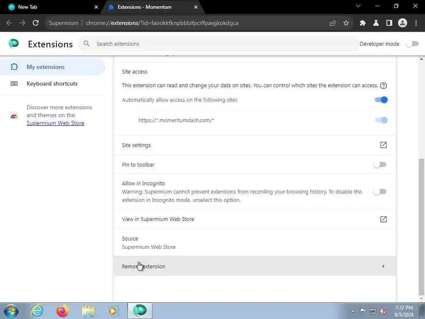Image resolution: width=425 pixels, height=319 pixels.
Task: Click the page vertical scrollbar thumb
Action: pyautogui.click(x=422, y=226)
